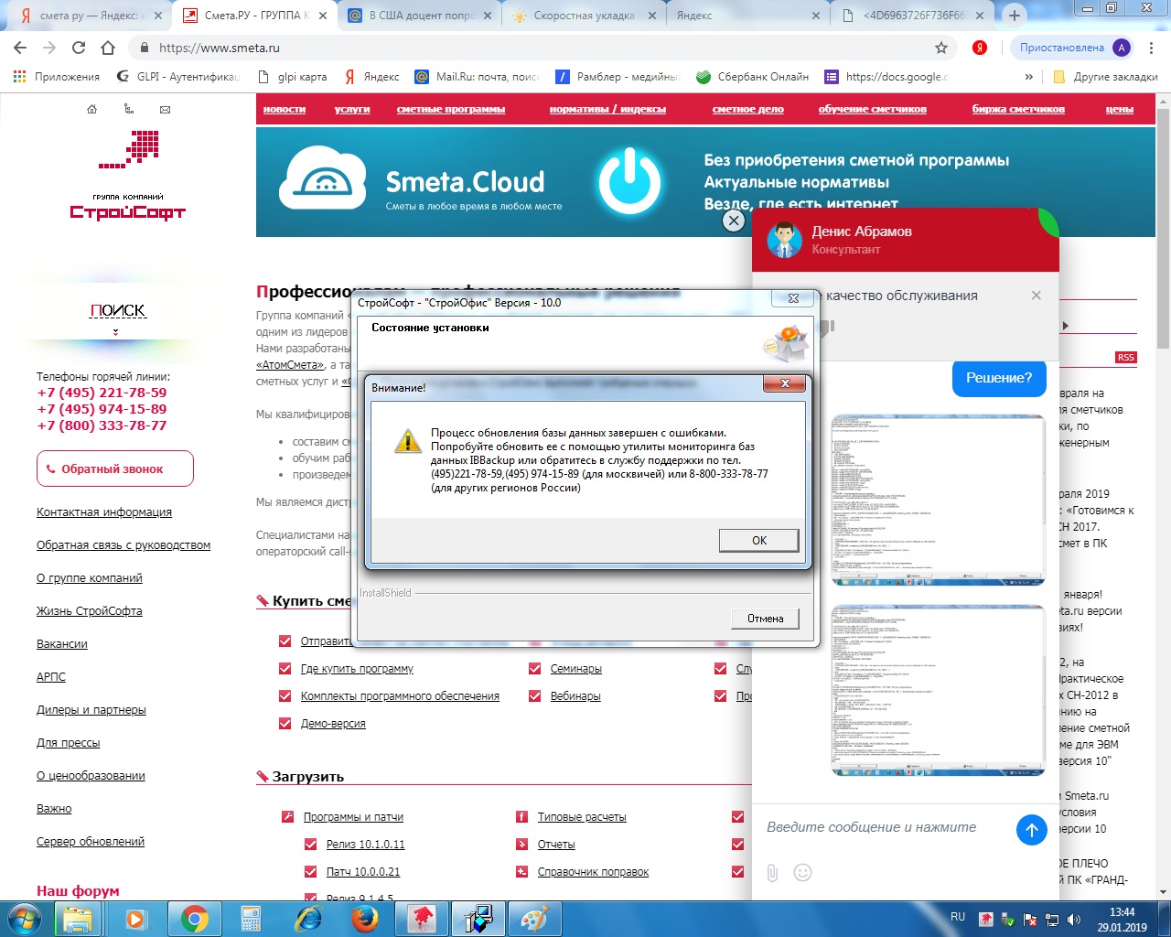Open the нормативы / индексы menu item

(607, 109)
